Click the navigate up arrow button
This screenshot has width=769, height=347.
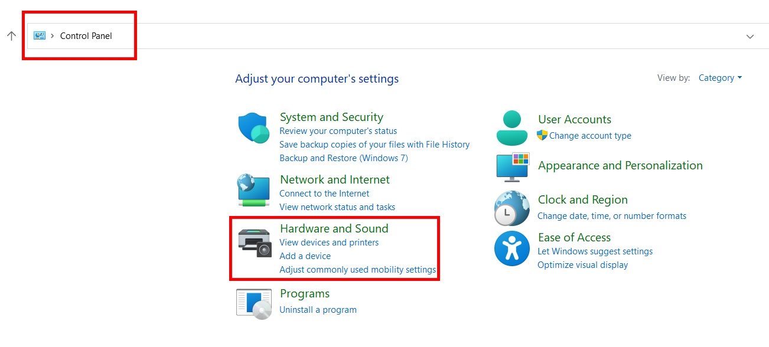[x=11, y=35]
